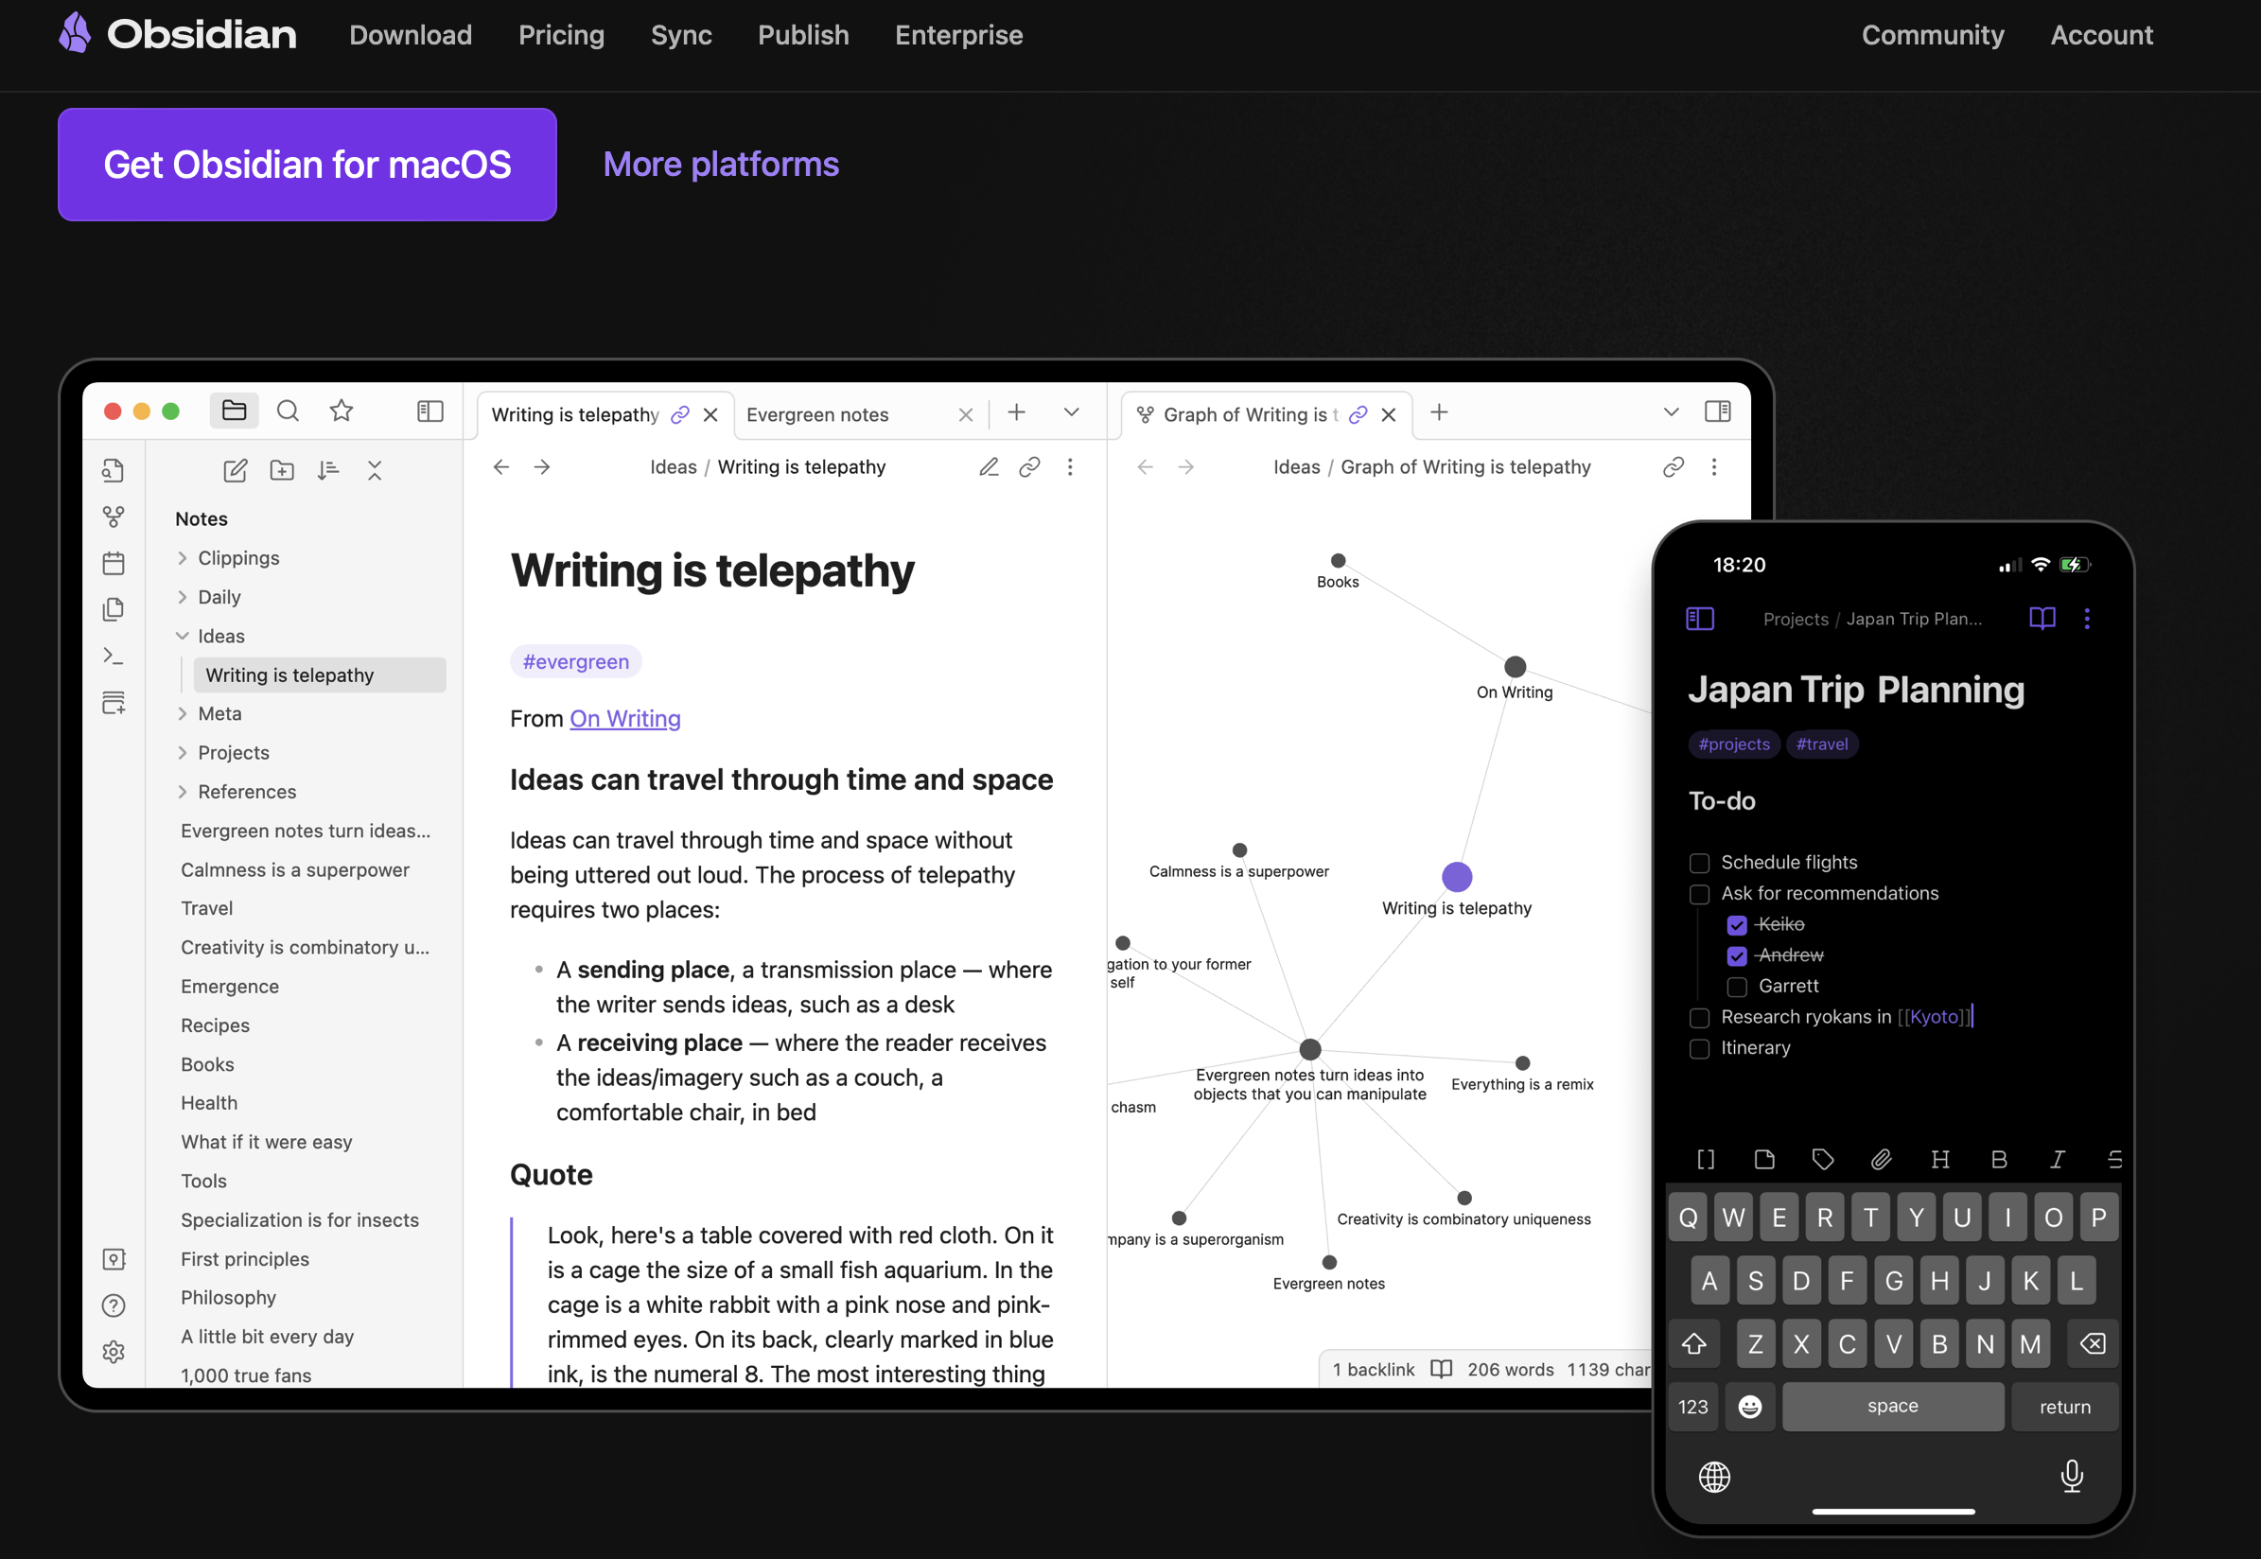Open daily note calendar icon in ribbon

(114, 564)
